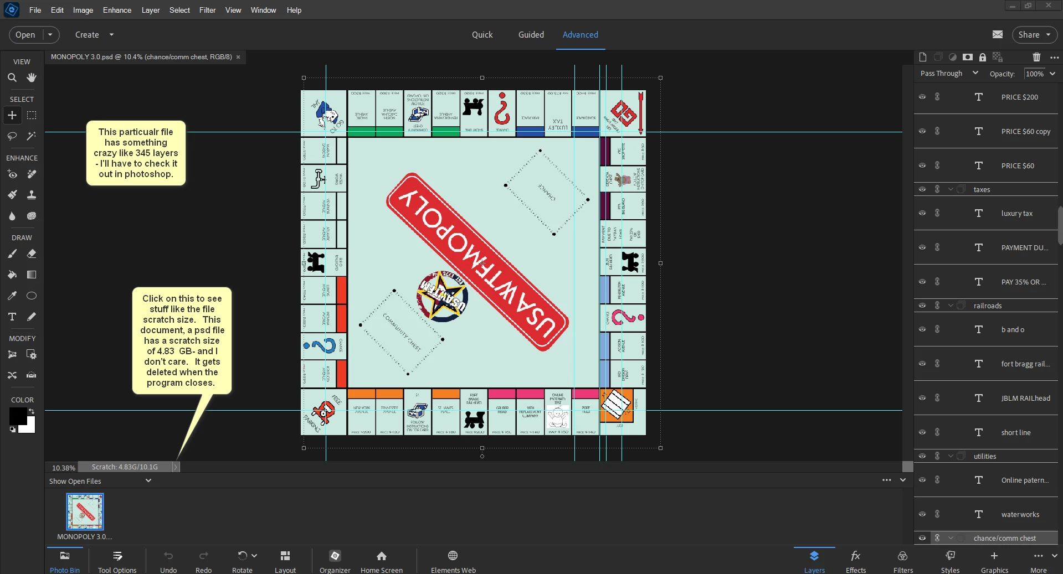Image resolution: width=1063 pixels, height=574 pixels.
Task: Collapse the utilities layer group
Action: pos(951,456)
